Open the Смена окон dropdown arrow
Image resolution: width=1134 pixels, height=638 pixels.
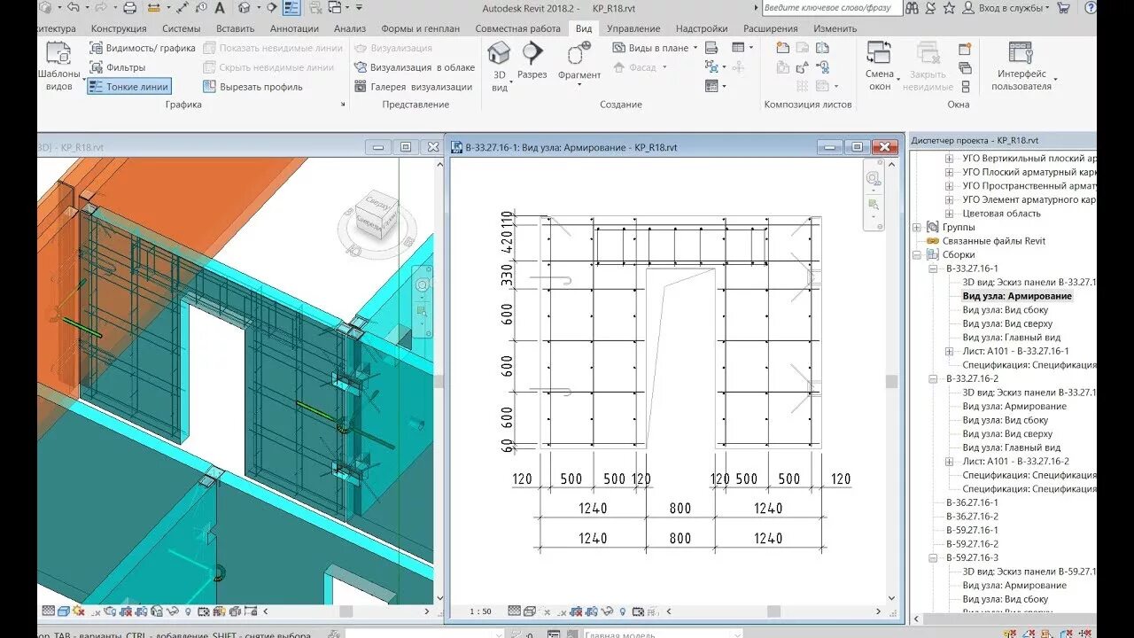click(x=898, y=81)
